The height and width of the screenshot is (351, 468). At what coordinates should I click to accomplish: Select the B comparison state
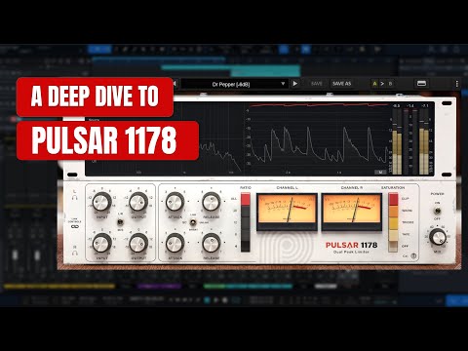pyautogui.click(x=390, y=84)
